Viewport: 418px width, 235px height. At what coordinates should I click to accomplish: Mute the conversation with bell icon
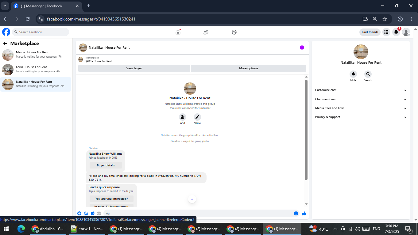(x=353, y=74)
